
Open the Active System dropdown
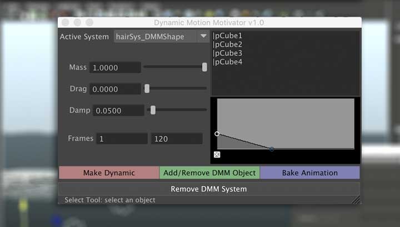coord(161,37)
